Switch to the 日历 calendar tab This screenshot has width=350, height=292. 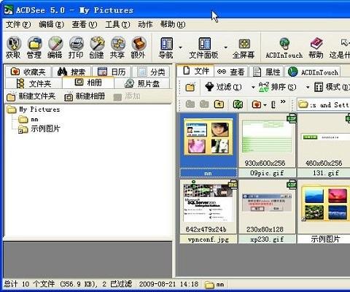(x=112, y=72)
